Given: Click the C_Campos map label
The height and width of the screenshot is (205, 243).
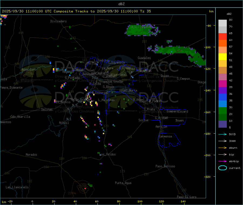Looking at the screenshot, I should click(x=183, y=79).
